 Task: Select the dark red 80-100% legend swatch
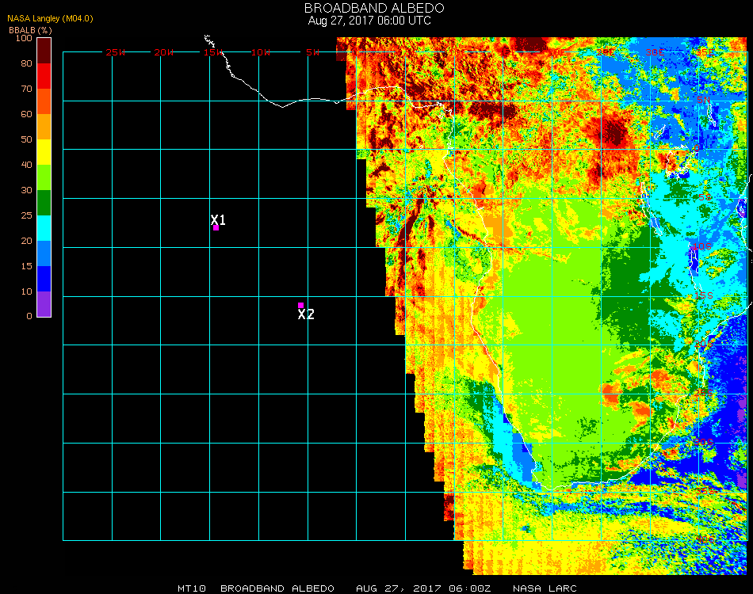pos(44,50)
